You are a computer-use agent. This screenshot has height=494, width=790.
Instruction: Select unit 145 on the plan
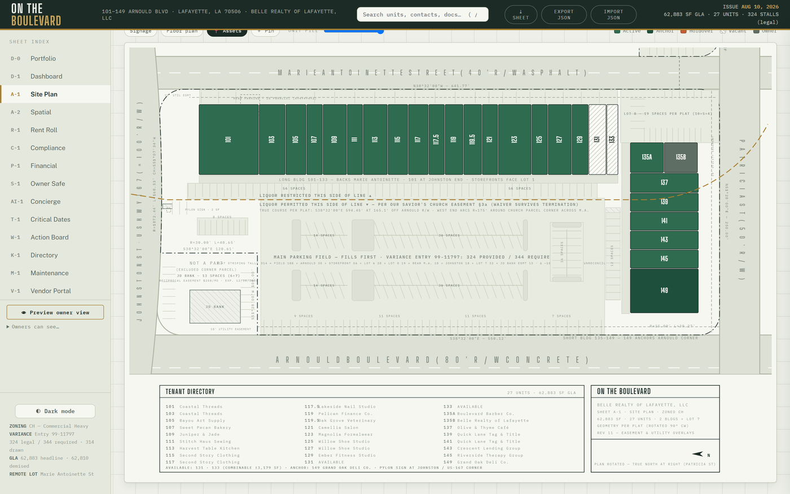coord(664,259)
